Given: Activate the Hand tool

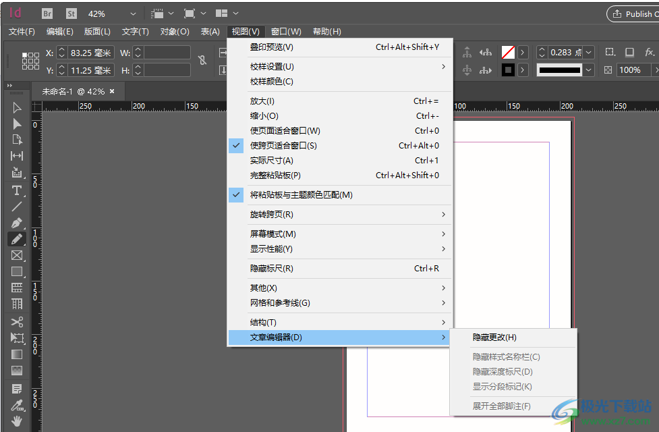Looking at the screenshot, I should (17, 420).
